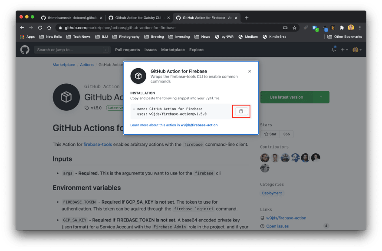Go back to the previous page
Viewport: 382px width, 251px height.
click(22, 27)
